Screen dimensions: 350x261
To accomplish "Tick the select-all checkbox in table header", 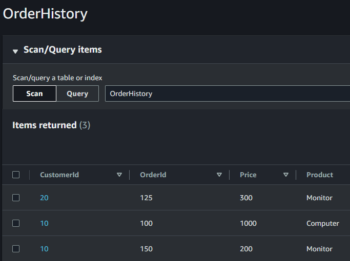I will [16, 175].
